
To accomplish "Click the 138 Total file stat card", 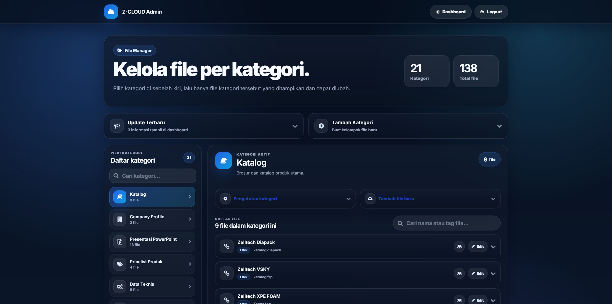I will point(476,71).
